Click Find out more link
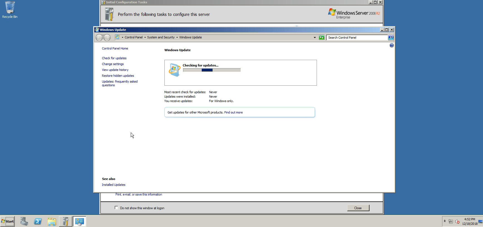Viewport: 483px width, 227px height. (x=233, y=112)
